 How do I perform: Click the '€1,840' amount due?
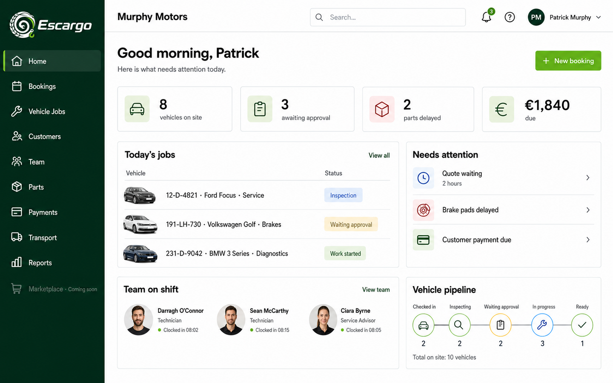coord(547,105)
